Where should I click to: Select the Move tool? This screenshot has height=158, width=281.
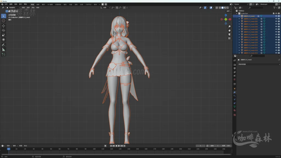coord(3,26)
